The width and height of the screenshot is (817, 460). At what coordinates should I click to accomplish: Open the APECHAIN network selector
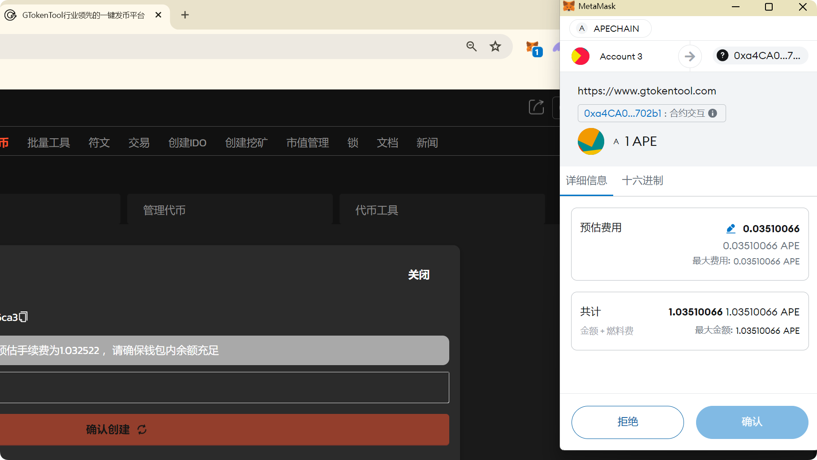[610, 29]
